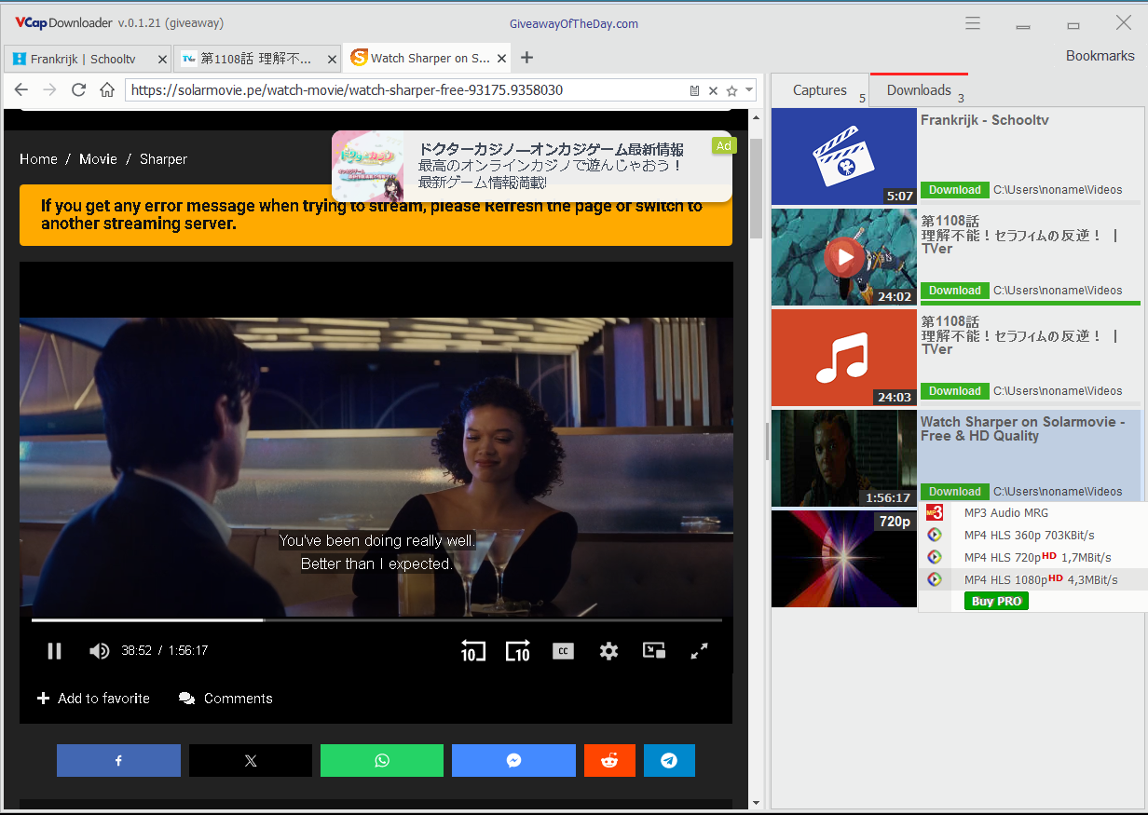Click Add to favorite

(93, 699)
